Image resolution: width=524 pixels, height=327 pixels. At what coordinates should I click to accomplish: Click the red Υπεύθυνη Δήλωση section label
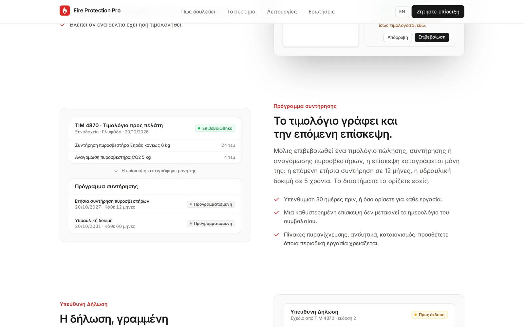[x=84, y=304]
